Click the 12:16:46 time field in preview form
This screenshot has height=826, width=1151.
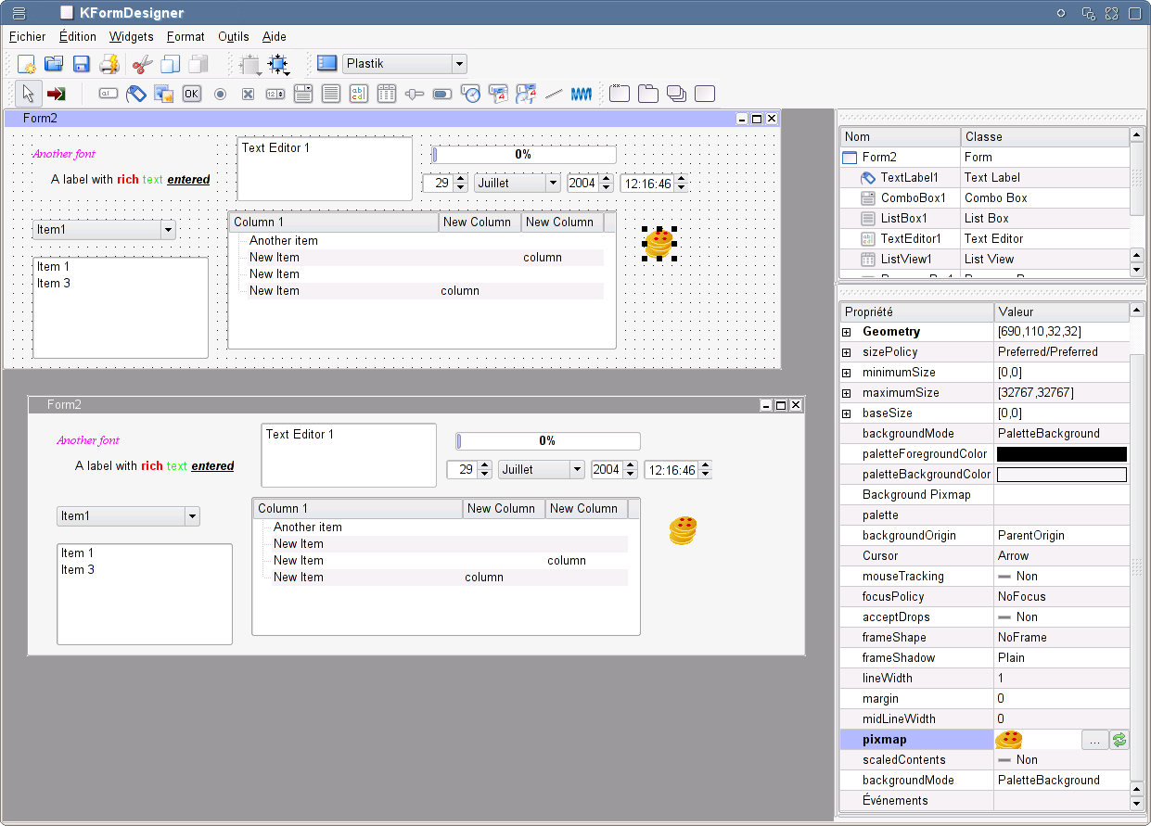point(678,470)
